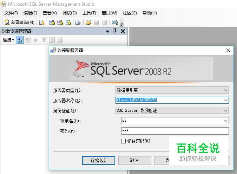Open the 工具(T) menu

89,13
